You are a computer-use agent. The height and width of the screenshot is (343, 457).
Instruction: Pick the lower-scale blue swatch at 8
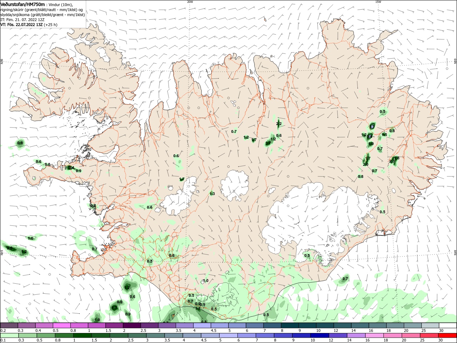click(x=283, y=335)
